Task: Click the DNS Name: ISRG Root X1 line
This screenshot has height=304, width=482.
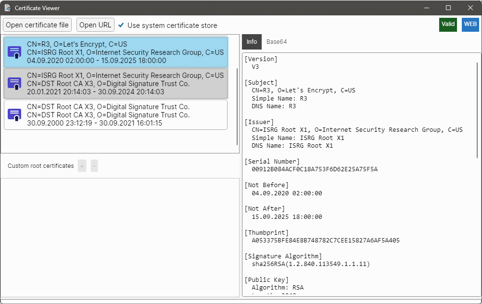Action: [x=292, y=146]
